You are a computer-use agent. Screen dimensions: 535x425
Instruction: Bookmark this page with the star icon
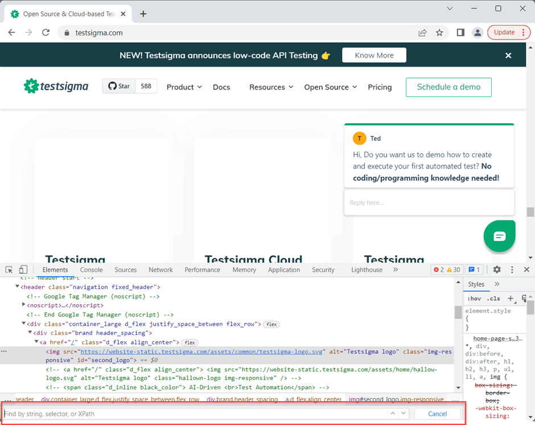[439, 33]
